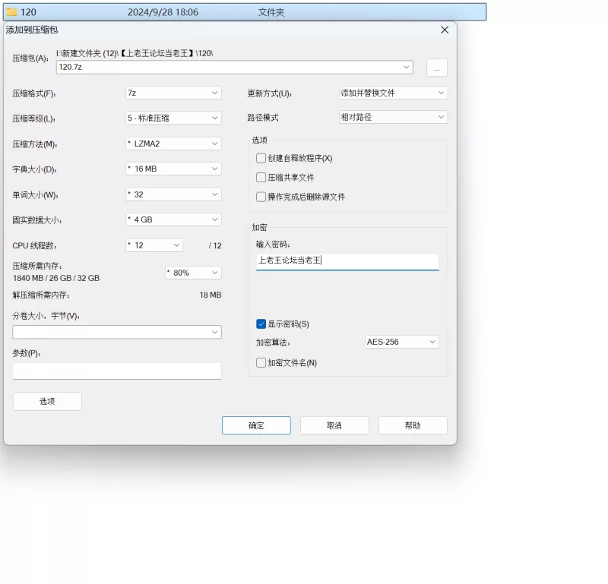Open the 字典大小 16 MB dropdown
Screen dimensions: 608x584
(x=173, y=169)
